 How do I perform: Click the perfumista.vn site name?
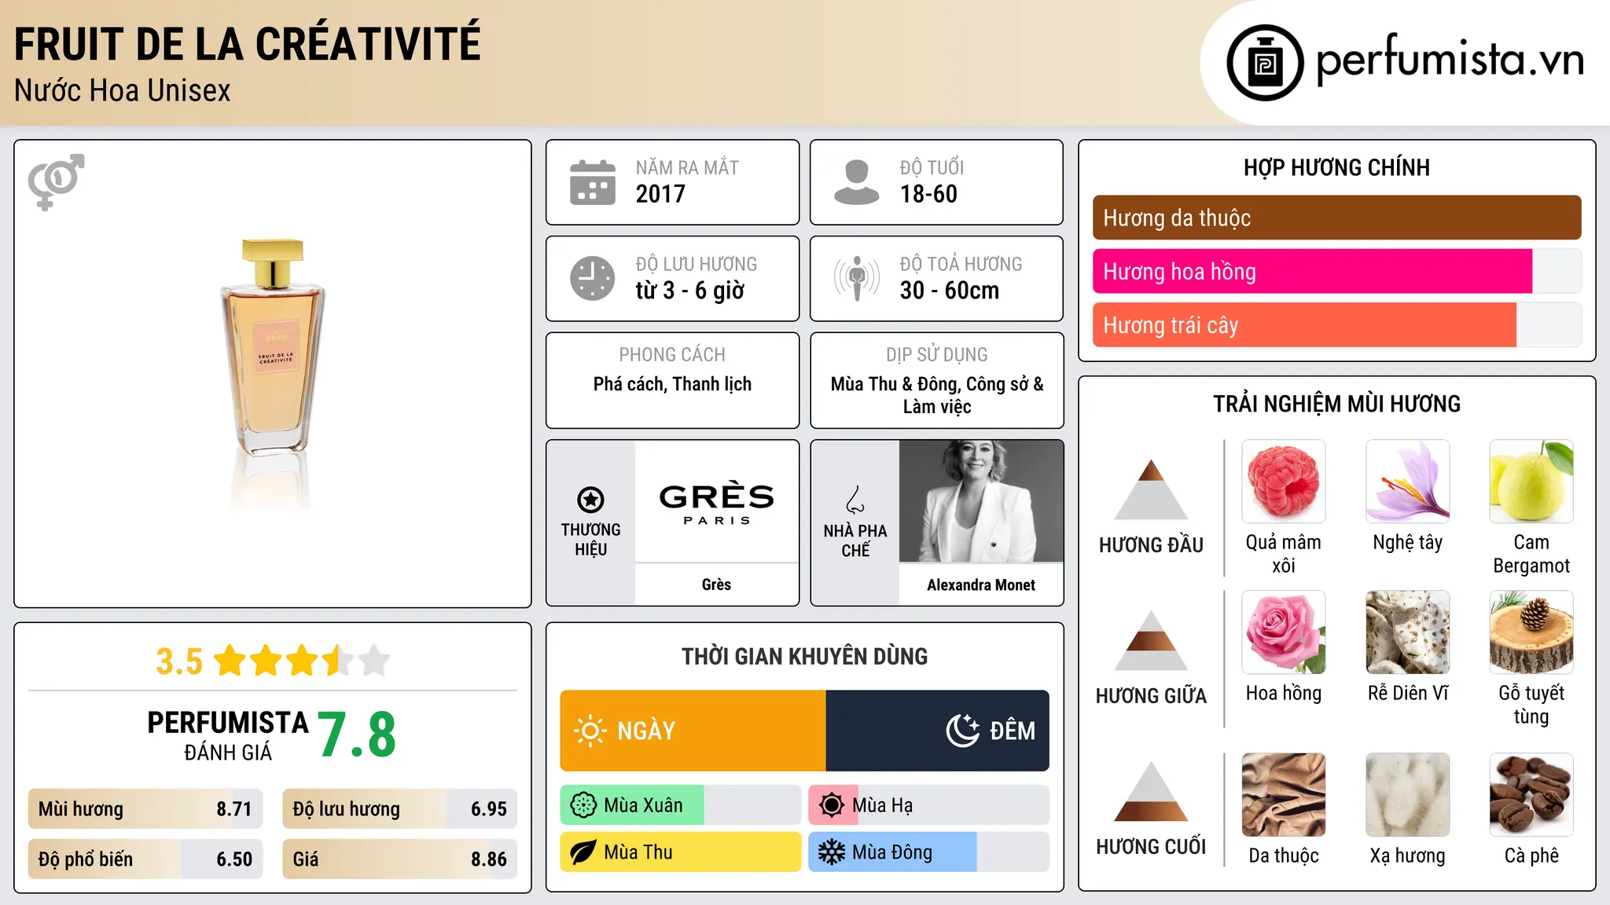point(1450,60)
